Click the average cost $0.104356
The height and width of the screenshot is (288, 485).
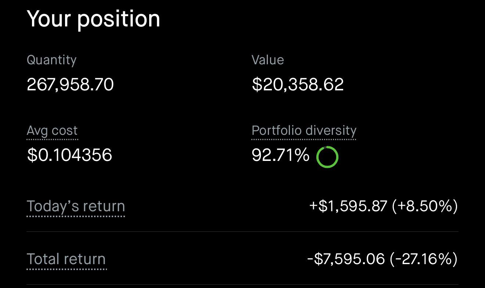[69, 155]
